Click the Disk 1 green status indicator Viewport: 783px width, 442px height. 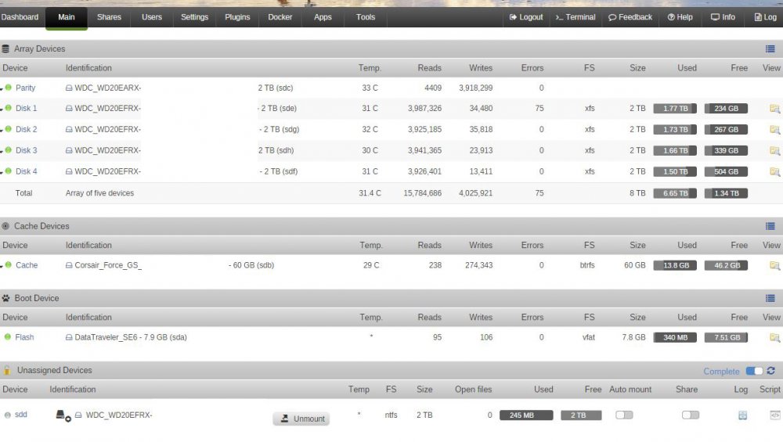click(x=8, y=108)
